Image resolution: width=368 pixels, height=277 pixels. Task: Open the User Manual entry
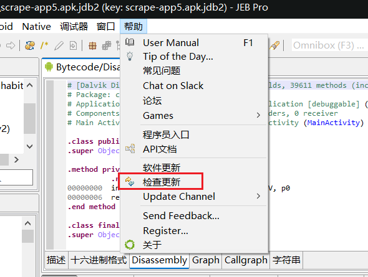[x=193, y=43]
